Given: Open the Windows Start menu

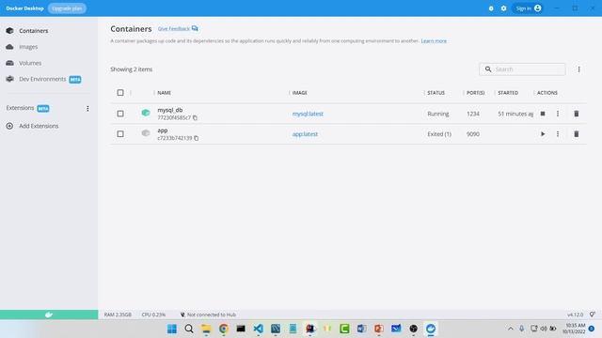Looking at the screenshot, I should point(171,329).
